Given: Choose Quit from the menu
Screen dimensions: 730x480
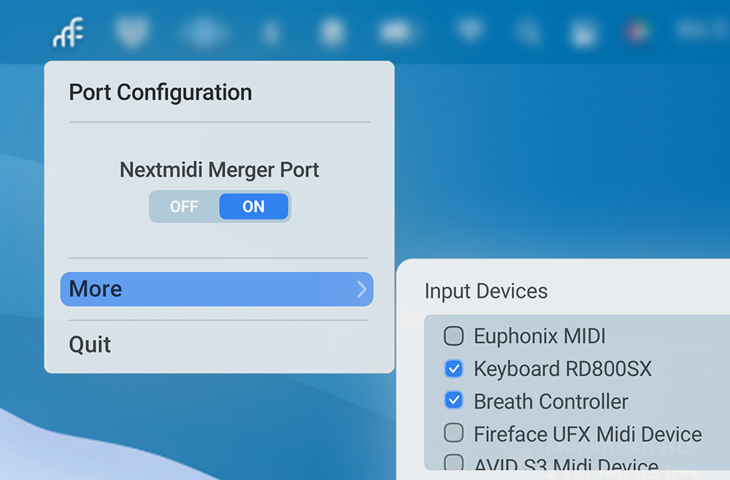Looking at the screenshot, I should coord(90,344).
